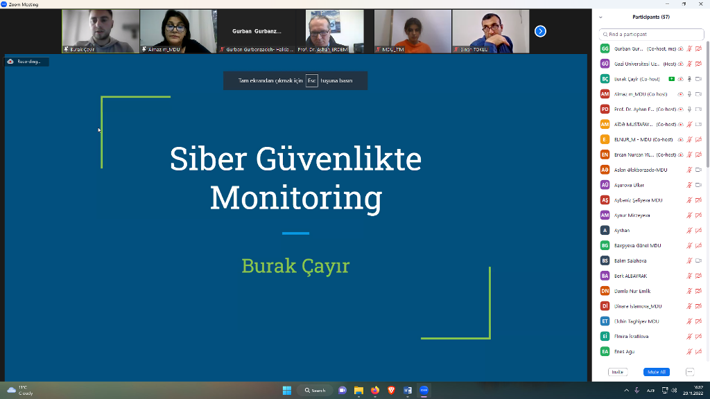
Task: Click the Recording cloud indicator
Action: click(26, 62)
